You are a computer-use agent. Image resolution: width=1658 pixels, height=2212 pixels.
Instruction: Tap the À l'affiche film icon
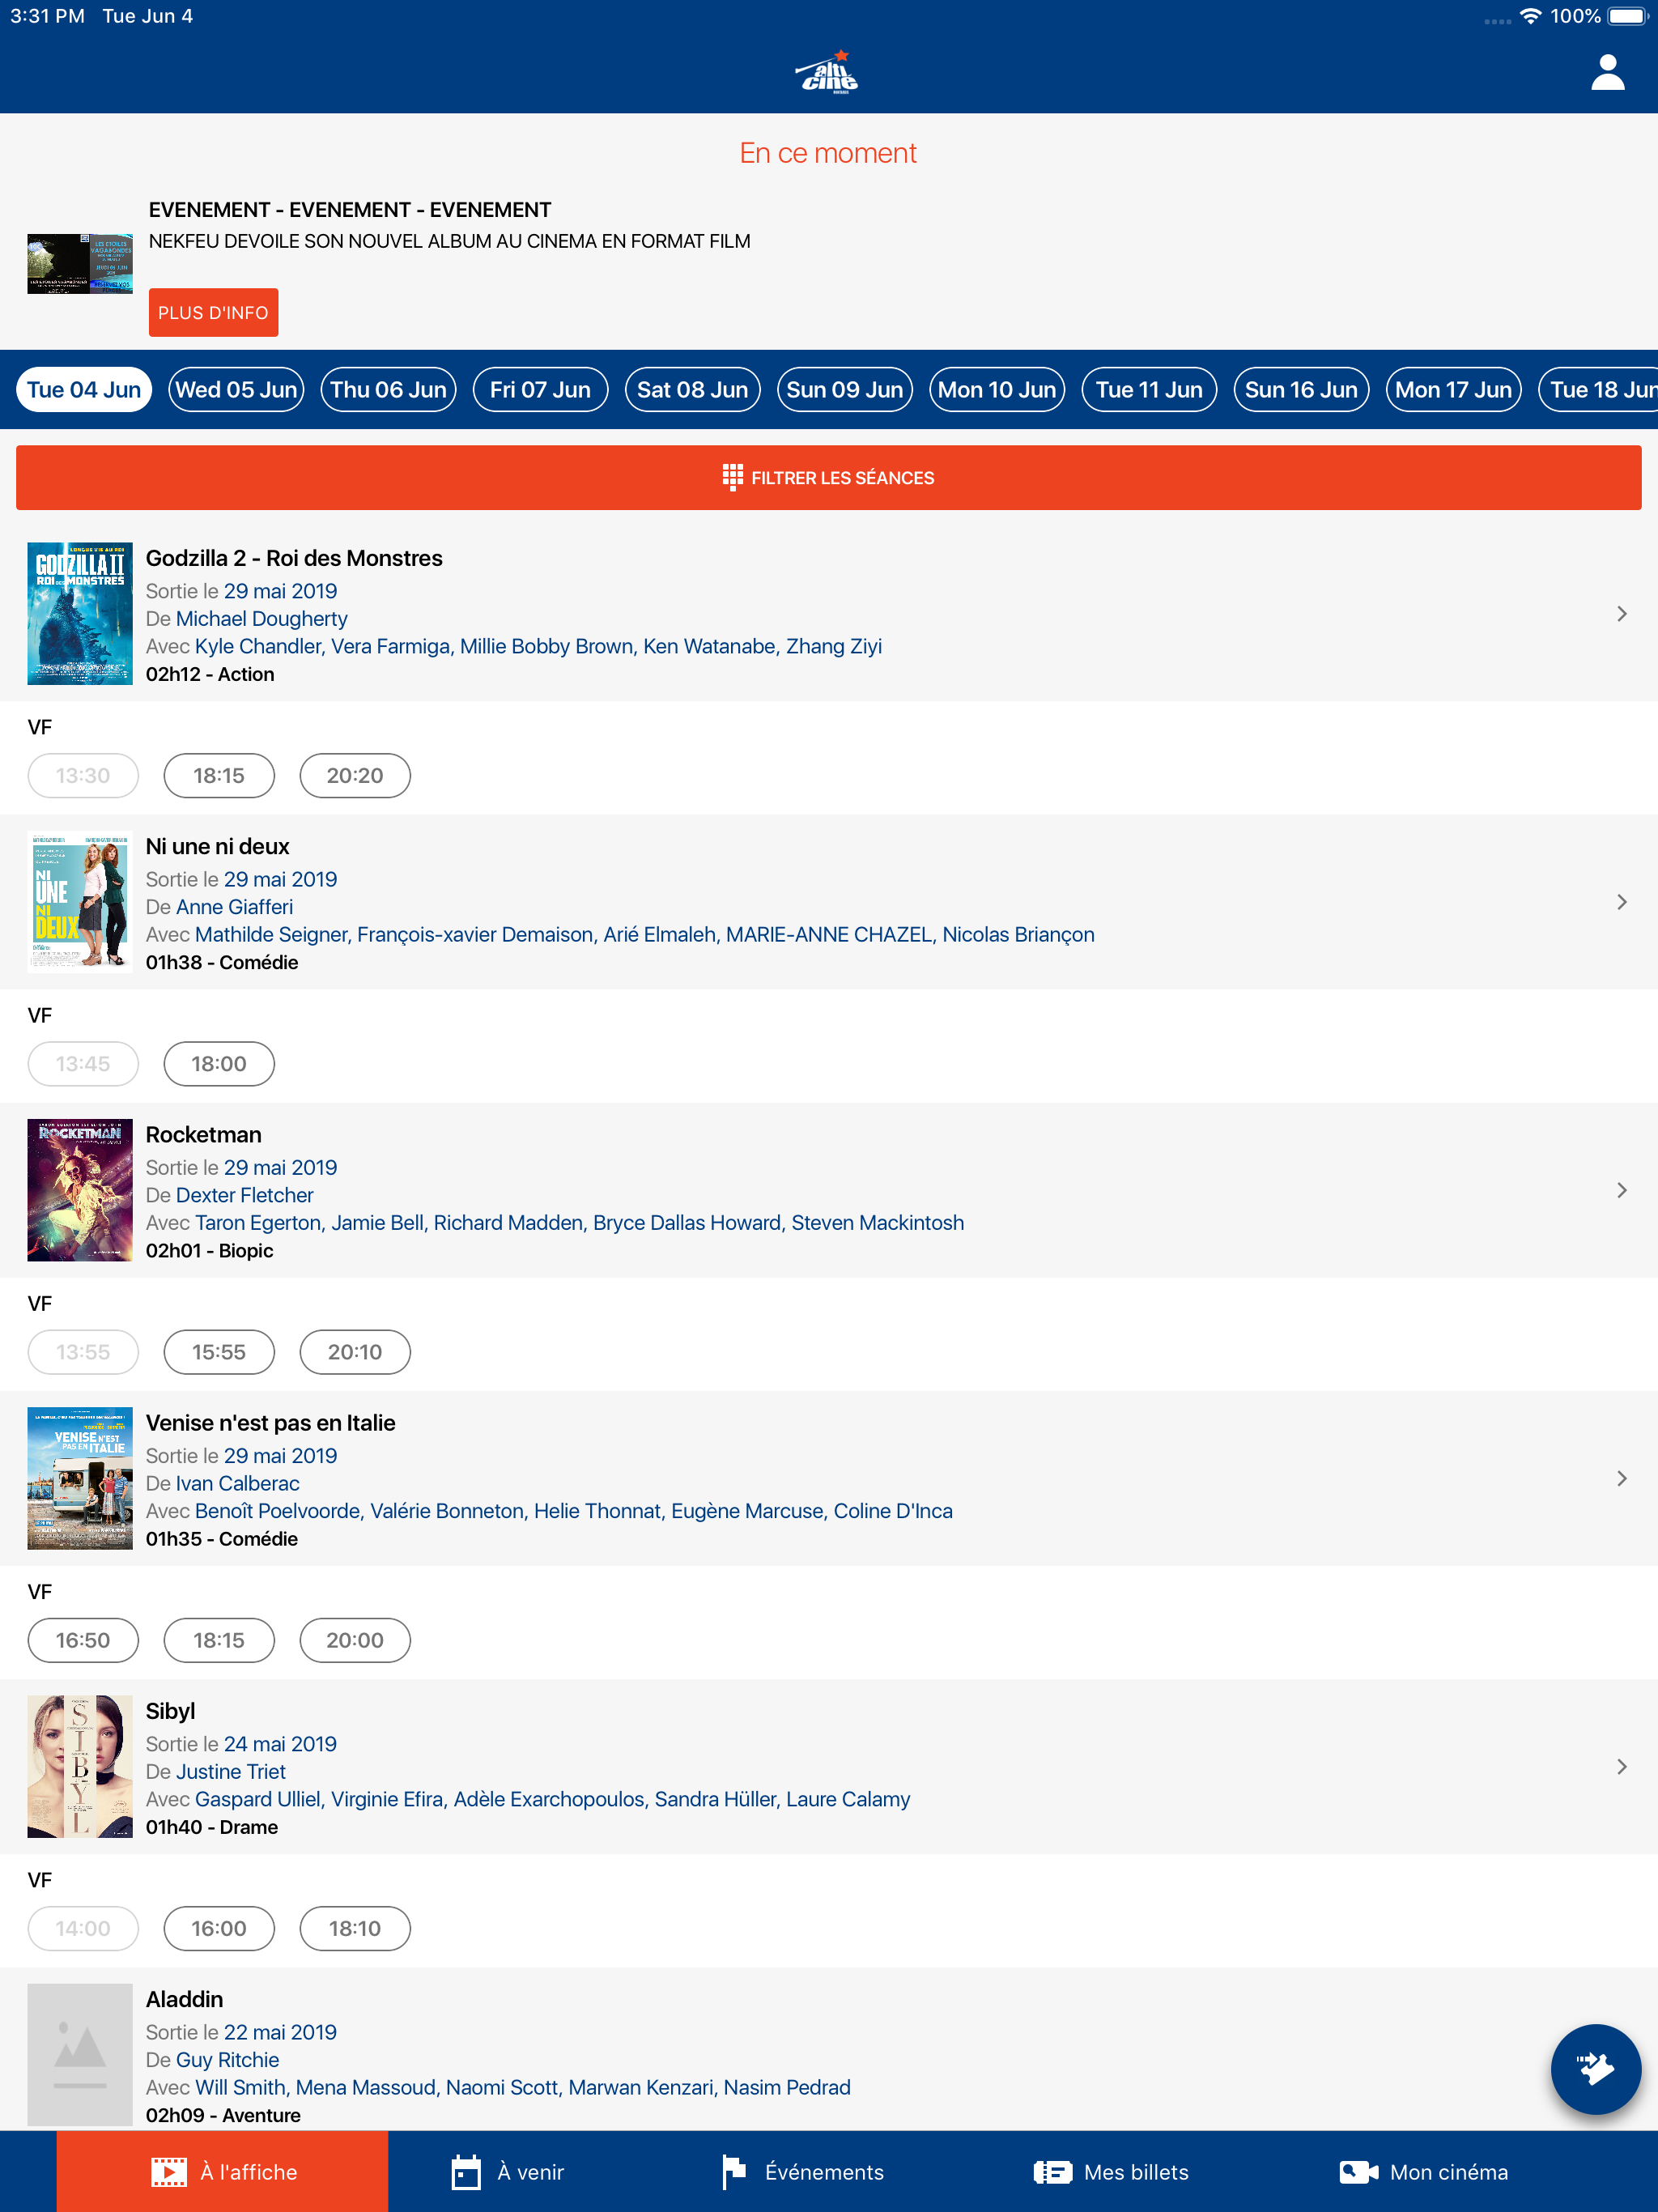coord(168,2171)
